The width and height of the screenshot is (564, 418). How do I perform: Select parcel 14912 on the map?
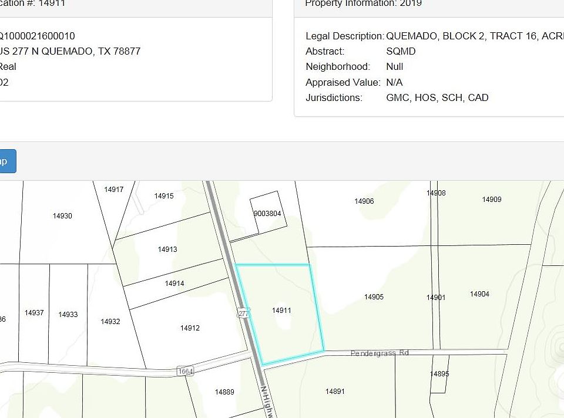point(190,328)
